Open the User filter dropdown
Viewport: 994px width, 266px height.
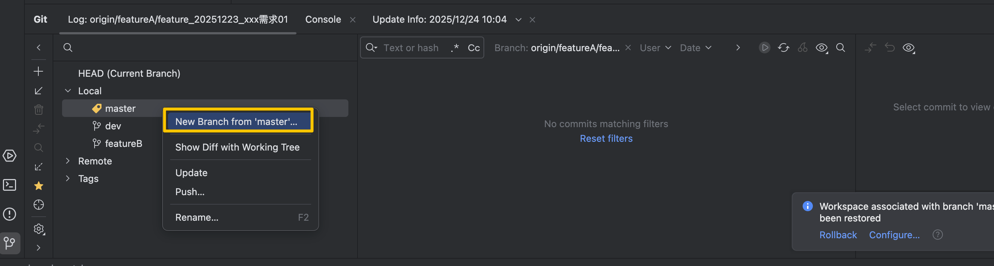coord(655,48)
